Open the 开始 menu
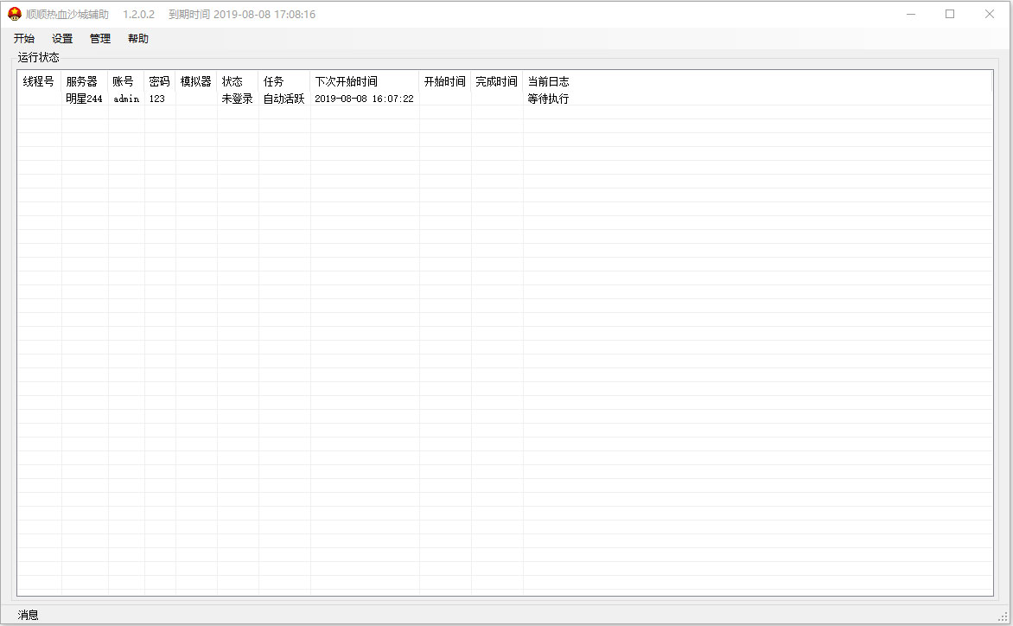1013x626 pixels. [x=24, y=39]
